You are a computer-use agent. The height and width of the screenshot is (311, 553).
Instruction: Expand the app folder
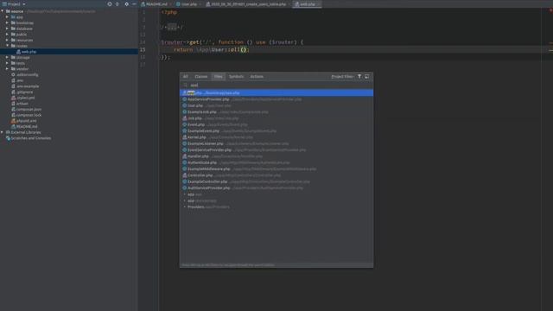8,17
